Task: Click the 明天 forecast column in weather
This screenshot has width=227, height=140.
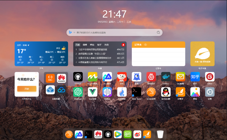Action: [x=20, y=60]
